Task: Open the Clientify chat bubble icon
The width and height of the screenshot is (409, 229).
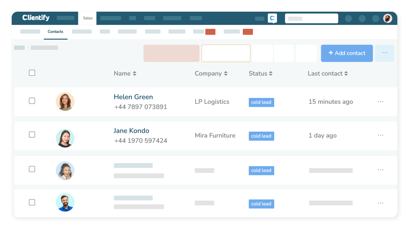Action: coord(272,18)
